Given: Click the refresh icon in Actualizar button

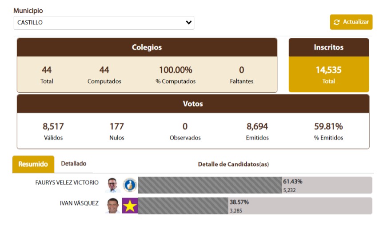Looking at the screenshot, I should (337, 22).
